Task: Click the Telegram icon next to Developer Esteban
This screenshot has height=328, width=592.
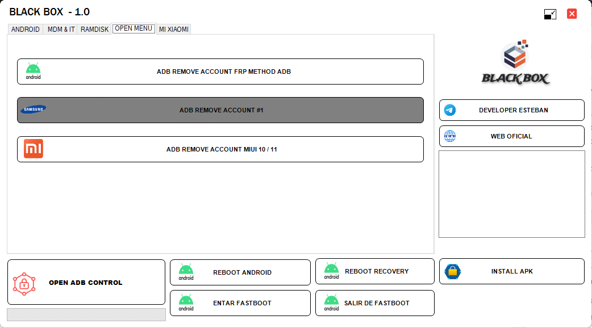Action: (x=450, y=110)
